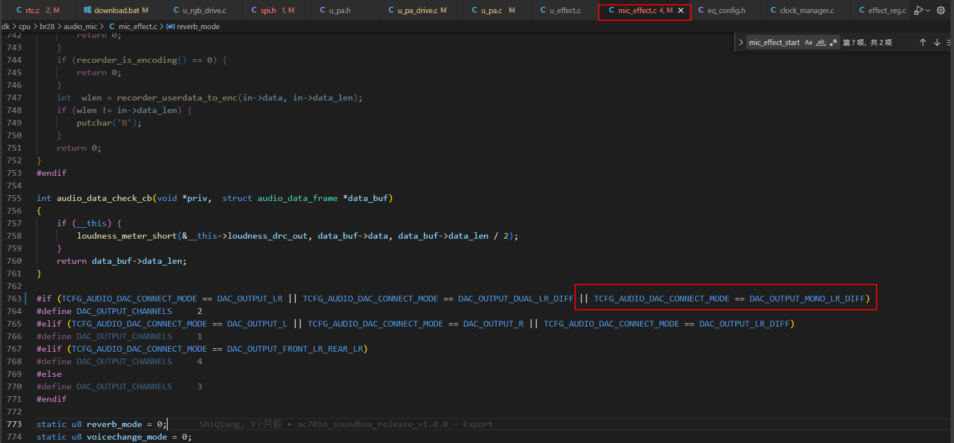Click the C file icon on mic_effect.c tab
954x443 pixels.
[x=611, y=10]
